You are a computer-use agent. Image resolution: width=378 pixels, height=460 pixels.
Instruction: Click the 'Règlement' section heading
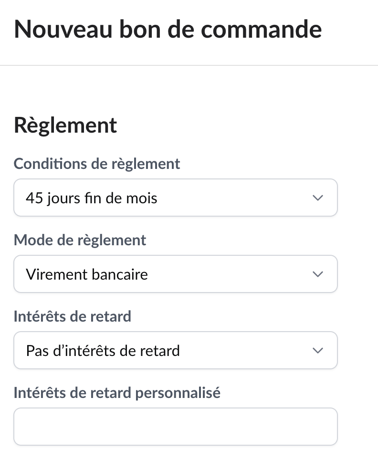(65, 125)
